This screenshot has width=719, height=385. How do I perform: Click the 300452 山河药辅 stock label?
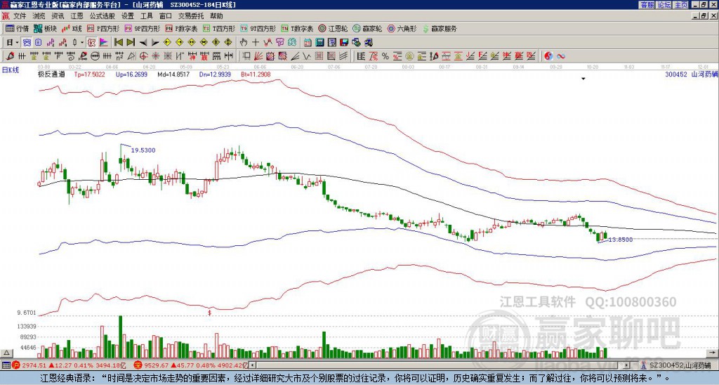(x=692, y=74)
